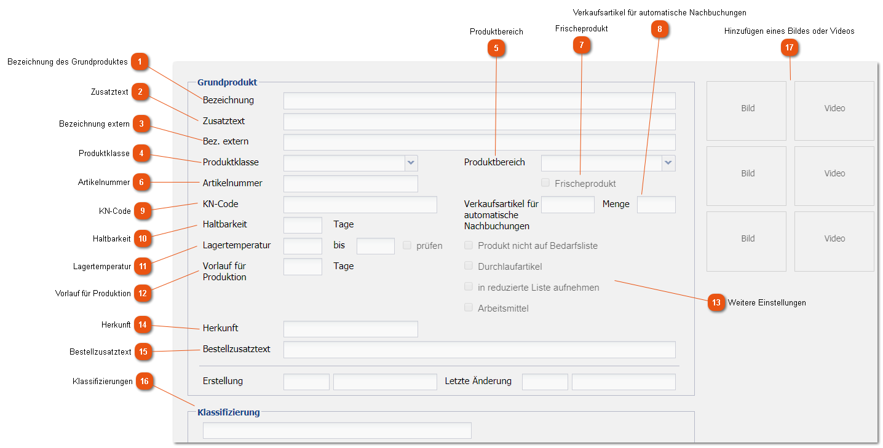This screenshot has height=448, width=883.
Task: Click the Haltbarkeit days field
Action: pos(303,225)
